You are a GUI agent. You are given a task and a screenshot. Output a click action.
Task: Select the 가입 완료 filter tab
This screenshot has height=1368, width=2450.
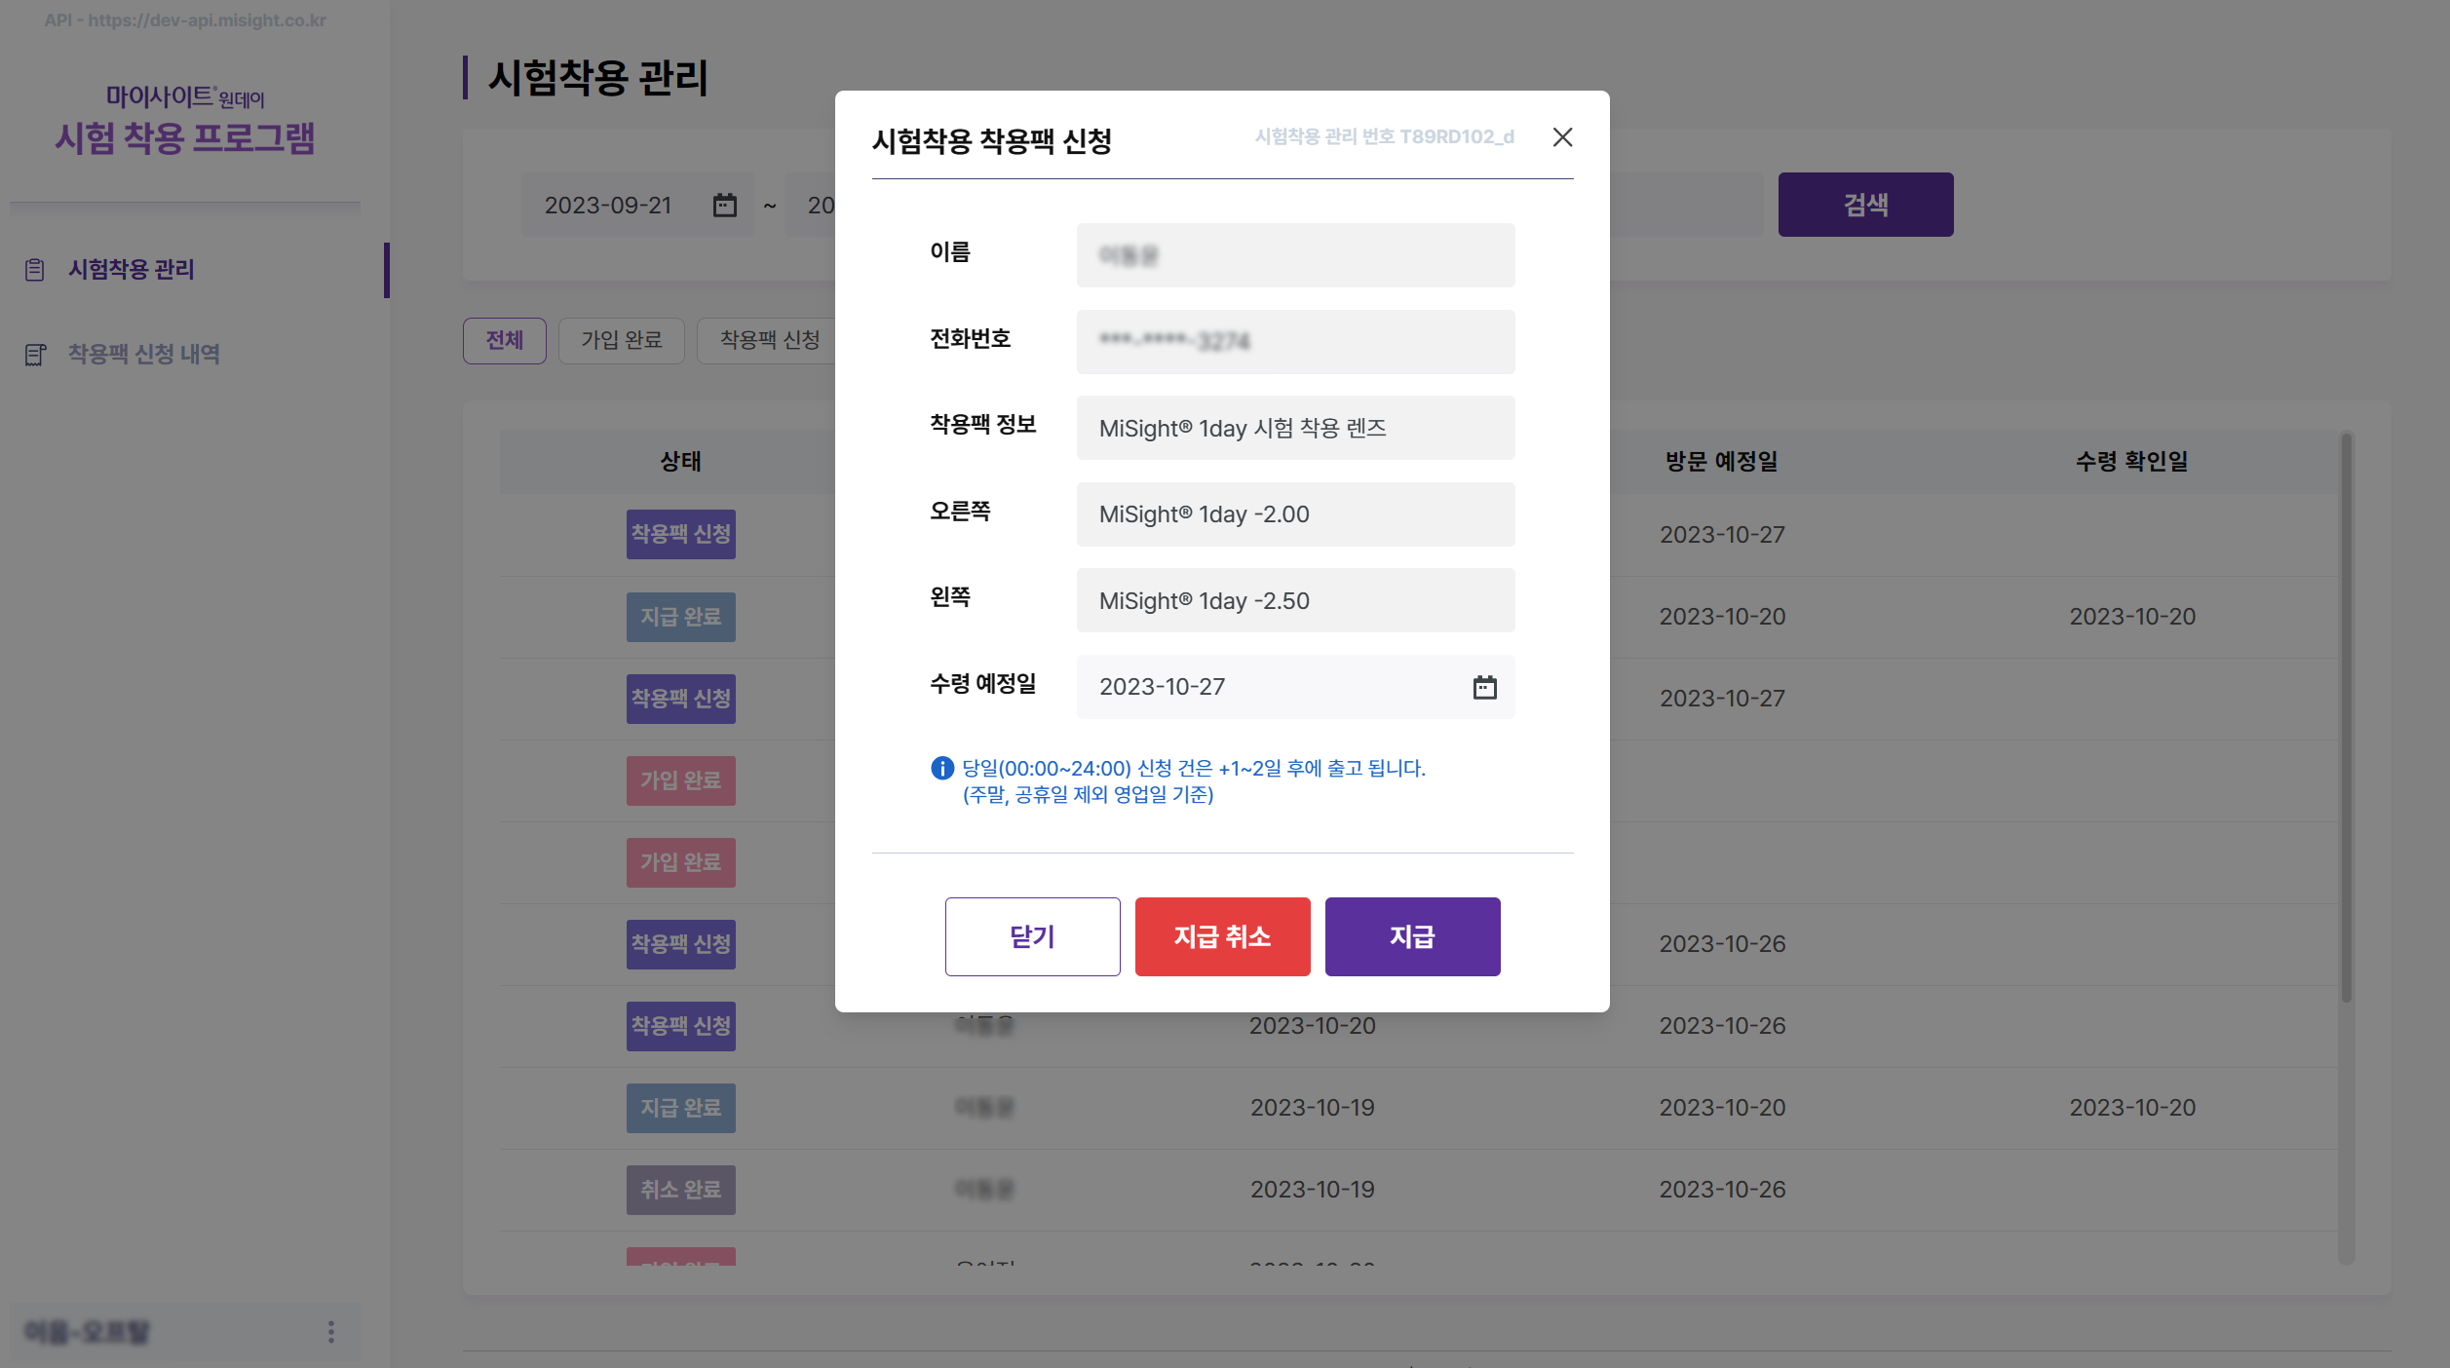click(x=621, y=340)
